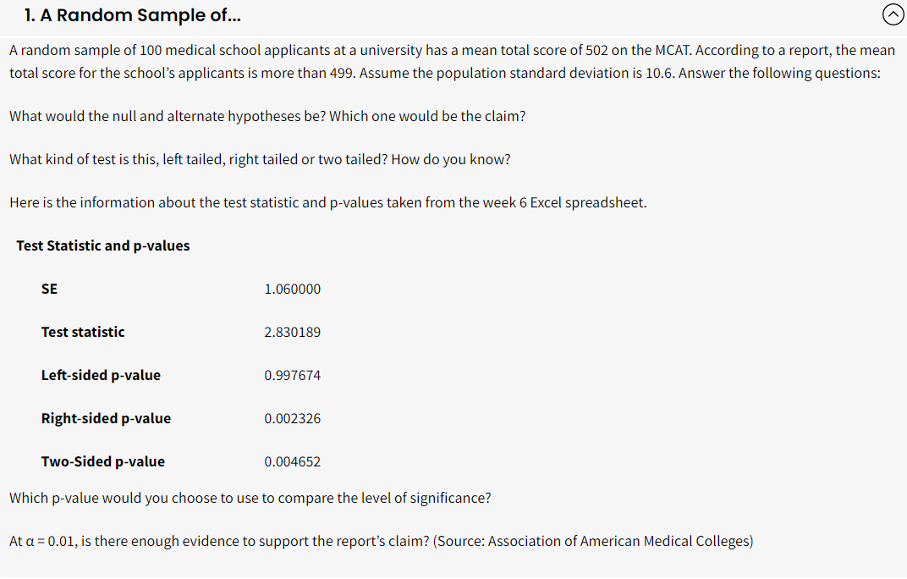The width and height of the screenshot is (907, 579).
Task: Click the right-sided p-value 0.002326
Action: 290,418
